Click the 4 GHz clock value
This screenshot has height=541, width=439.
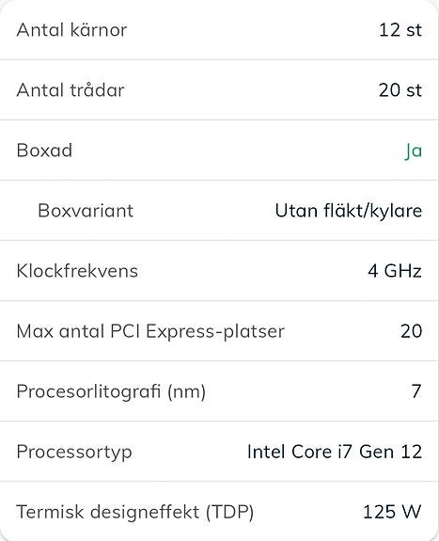click(x=395, y=271)
